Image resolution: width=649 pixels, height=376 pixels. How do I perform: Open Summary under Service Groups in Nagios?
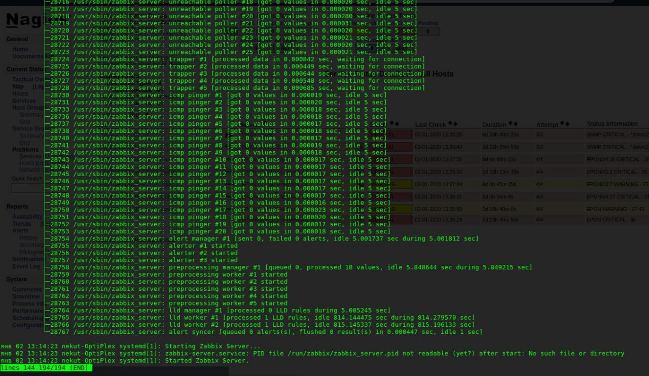[x=31, y=136]
